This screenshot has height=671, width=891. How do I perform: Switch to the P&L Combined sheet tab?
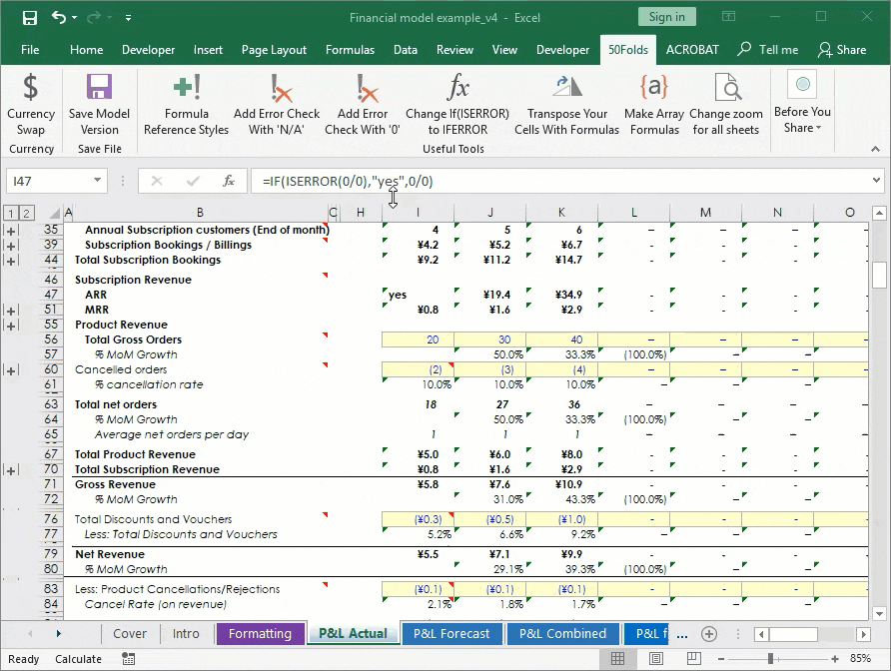pos(562,633)
